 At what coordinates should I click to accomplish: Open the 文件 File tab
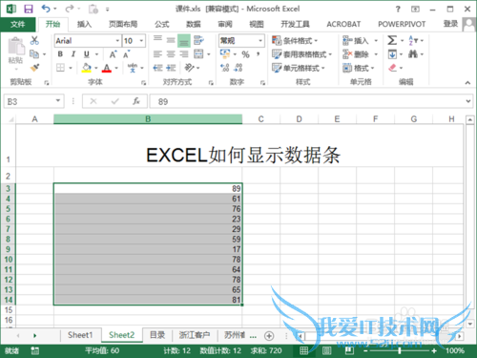click(18, 24)
